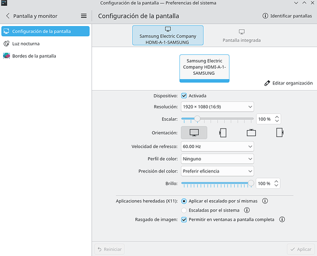This screenshot has height=256, width=317.
Task: Pick the upside-down orientation icon
Action: [251, 133]
